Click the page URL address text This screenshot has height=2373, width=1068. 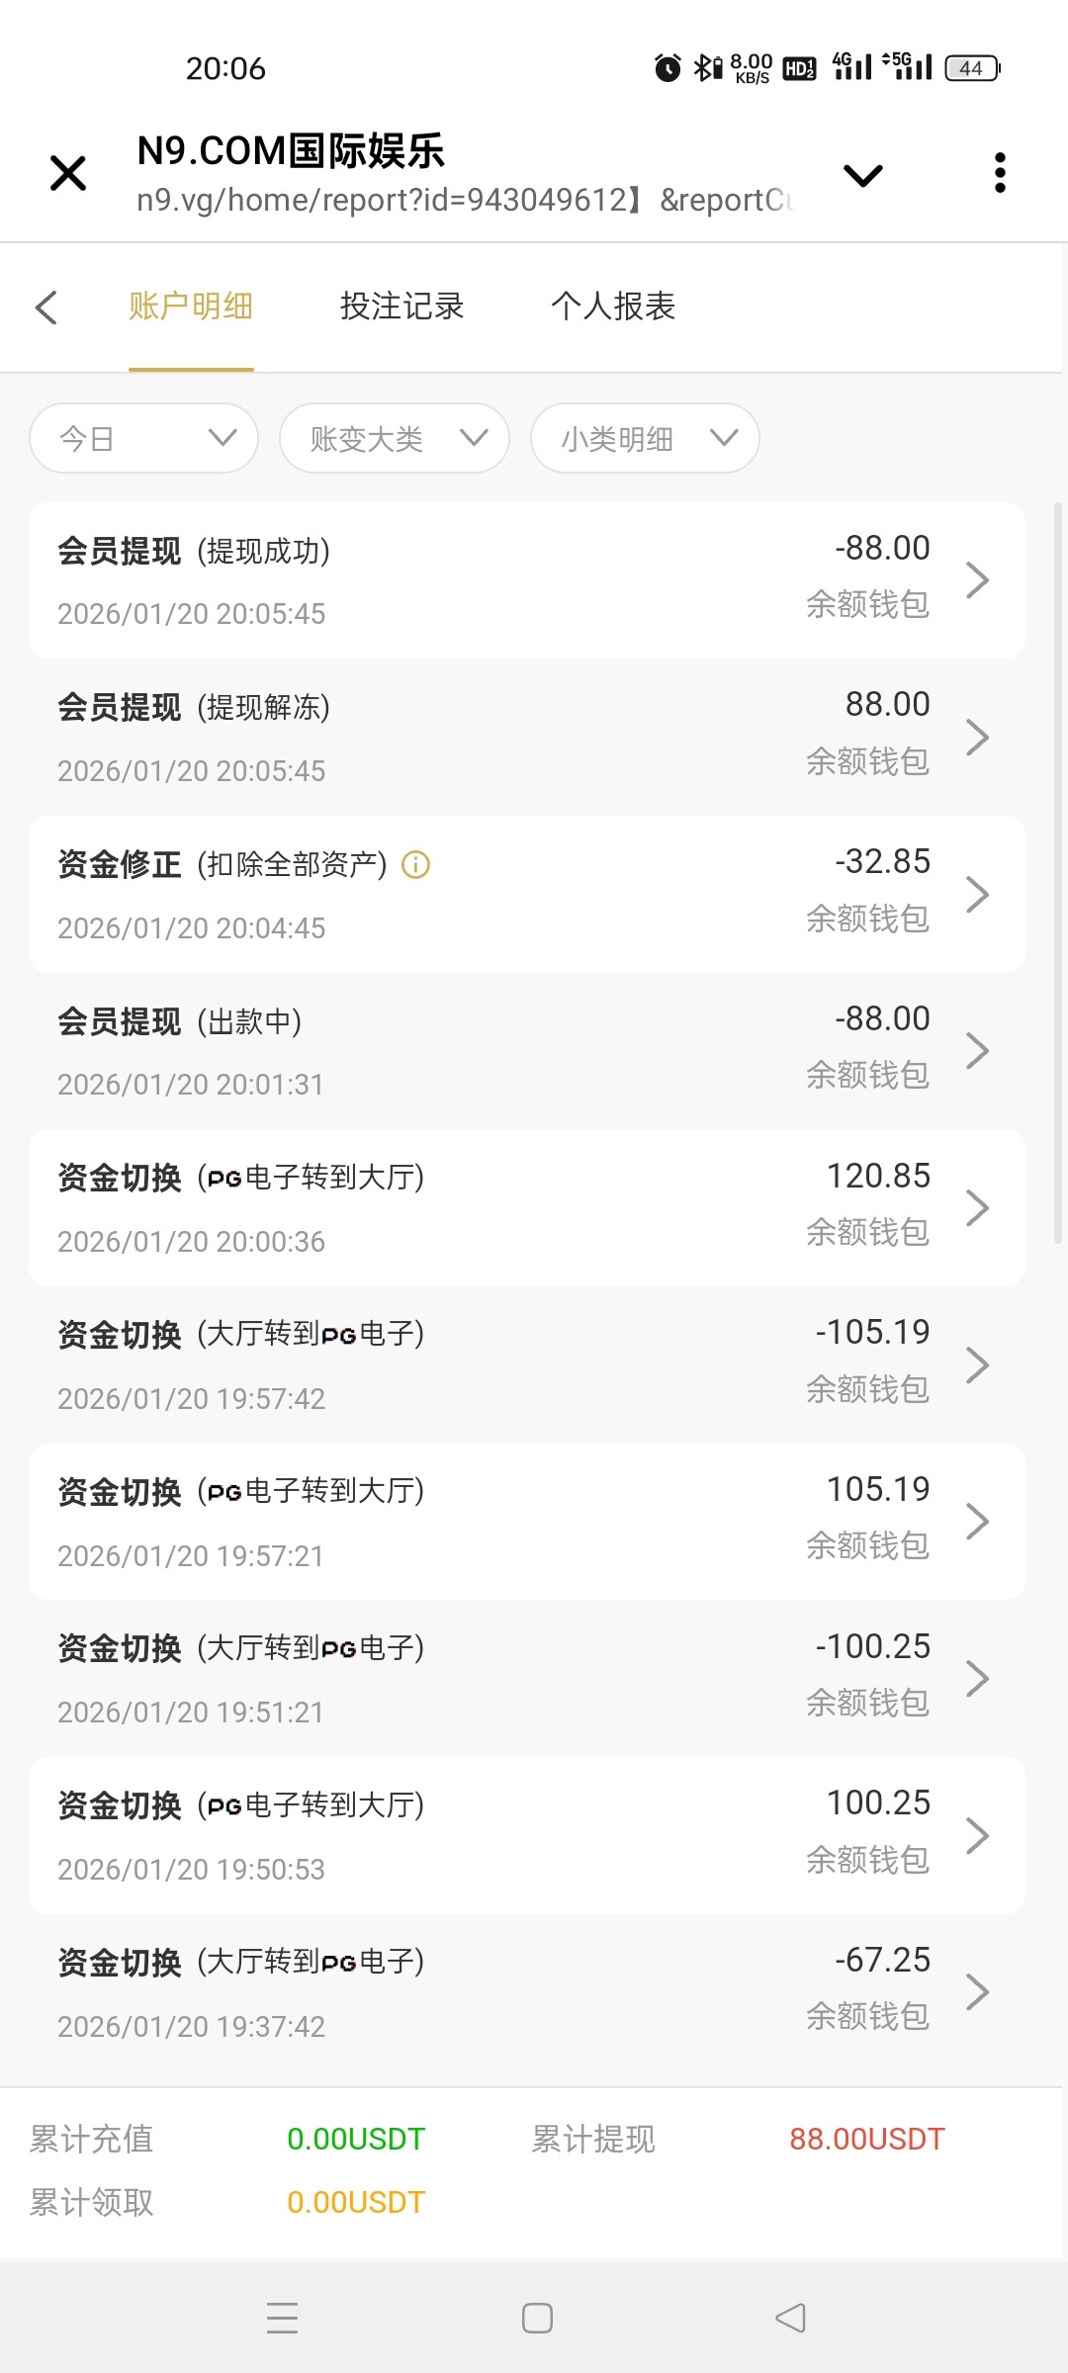[x=465, y=201]
